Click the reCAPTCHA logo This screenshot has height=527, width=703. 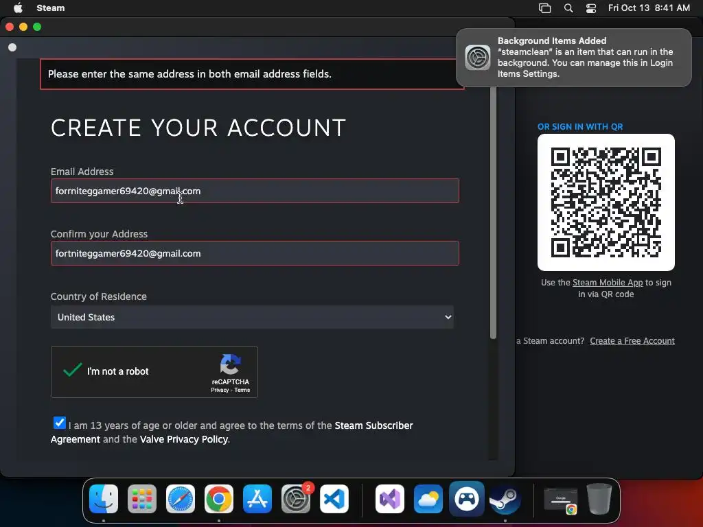coord(231,364)
